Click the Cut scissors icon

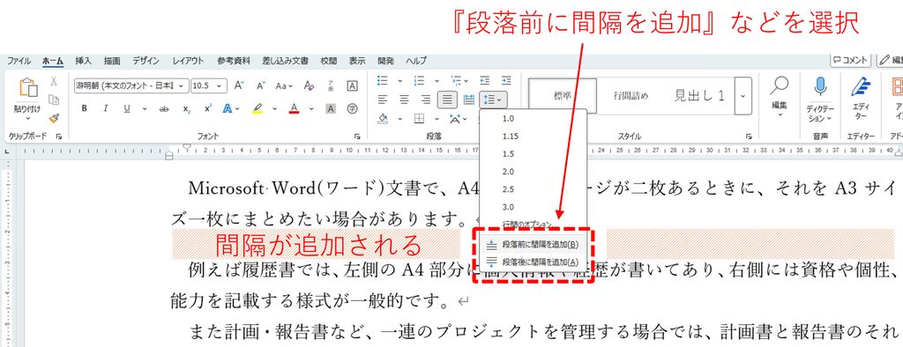pyautogui.click(x=54, y=81)
